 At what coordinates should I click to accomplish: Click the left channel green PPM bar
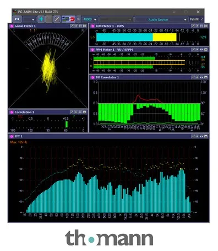(124, 58)
